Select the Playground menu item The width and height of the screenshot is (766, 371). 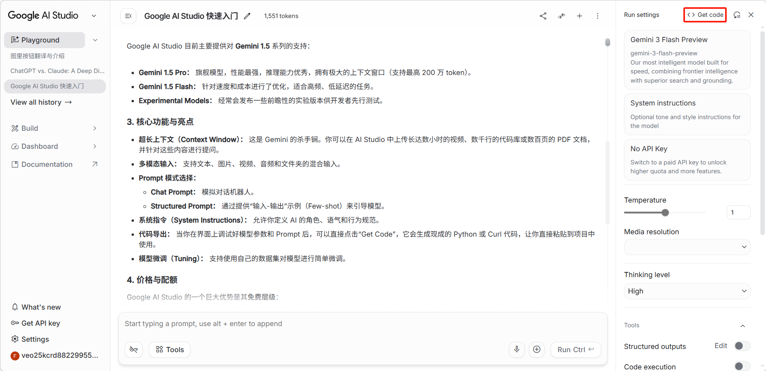coord(45,40)
